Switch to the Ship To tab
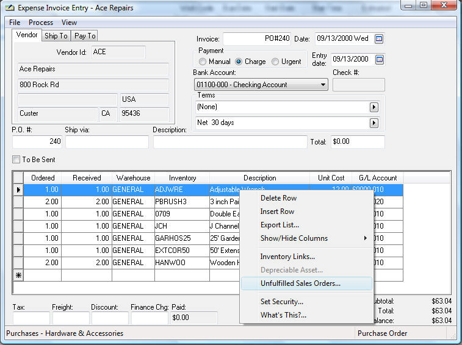The width and height of the screenshot is (462, 345). [x=56, y=36]
